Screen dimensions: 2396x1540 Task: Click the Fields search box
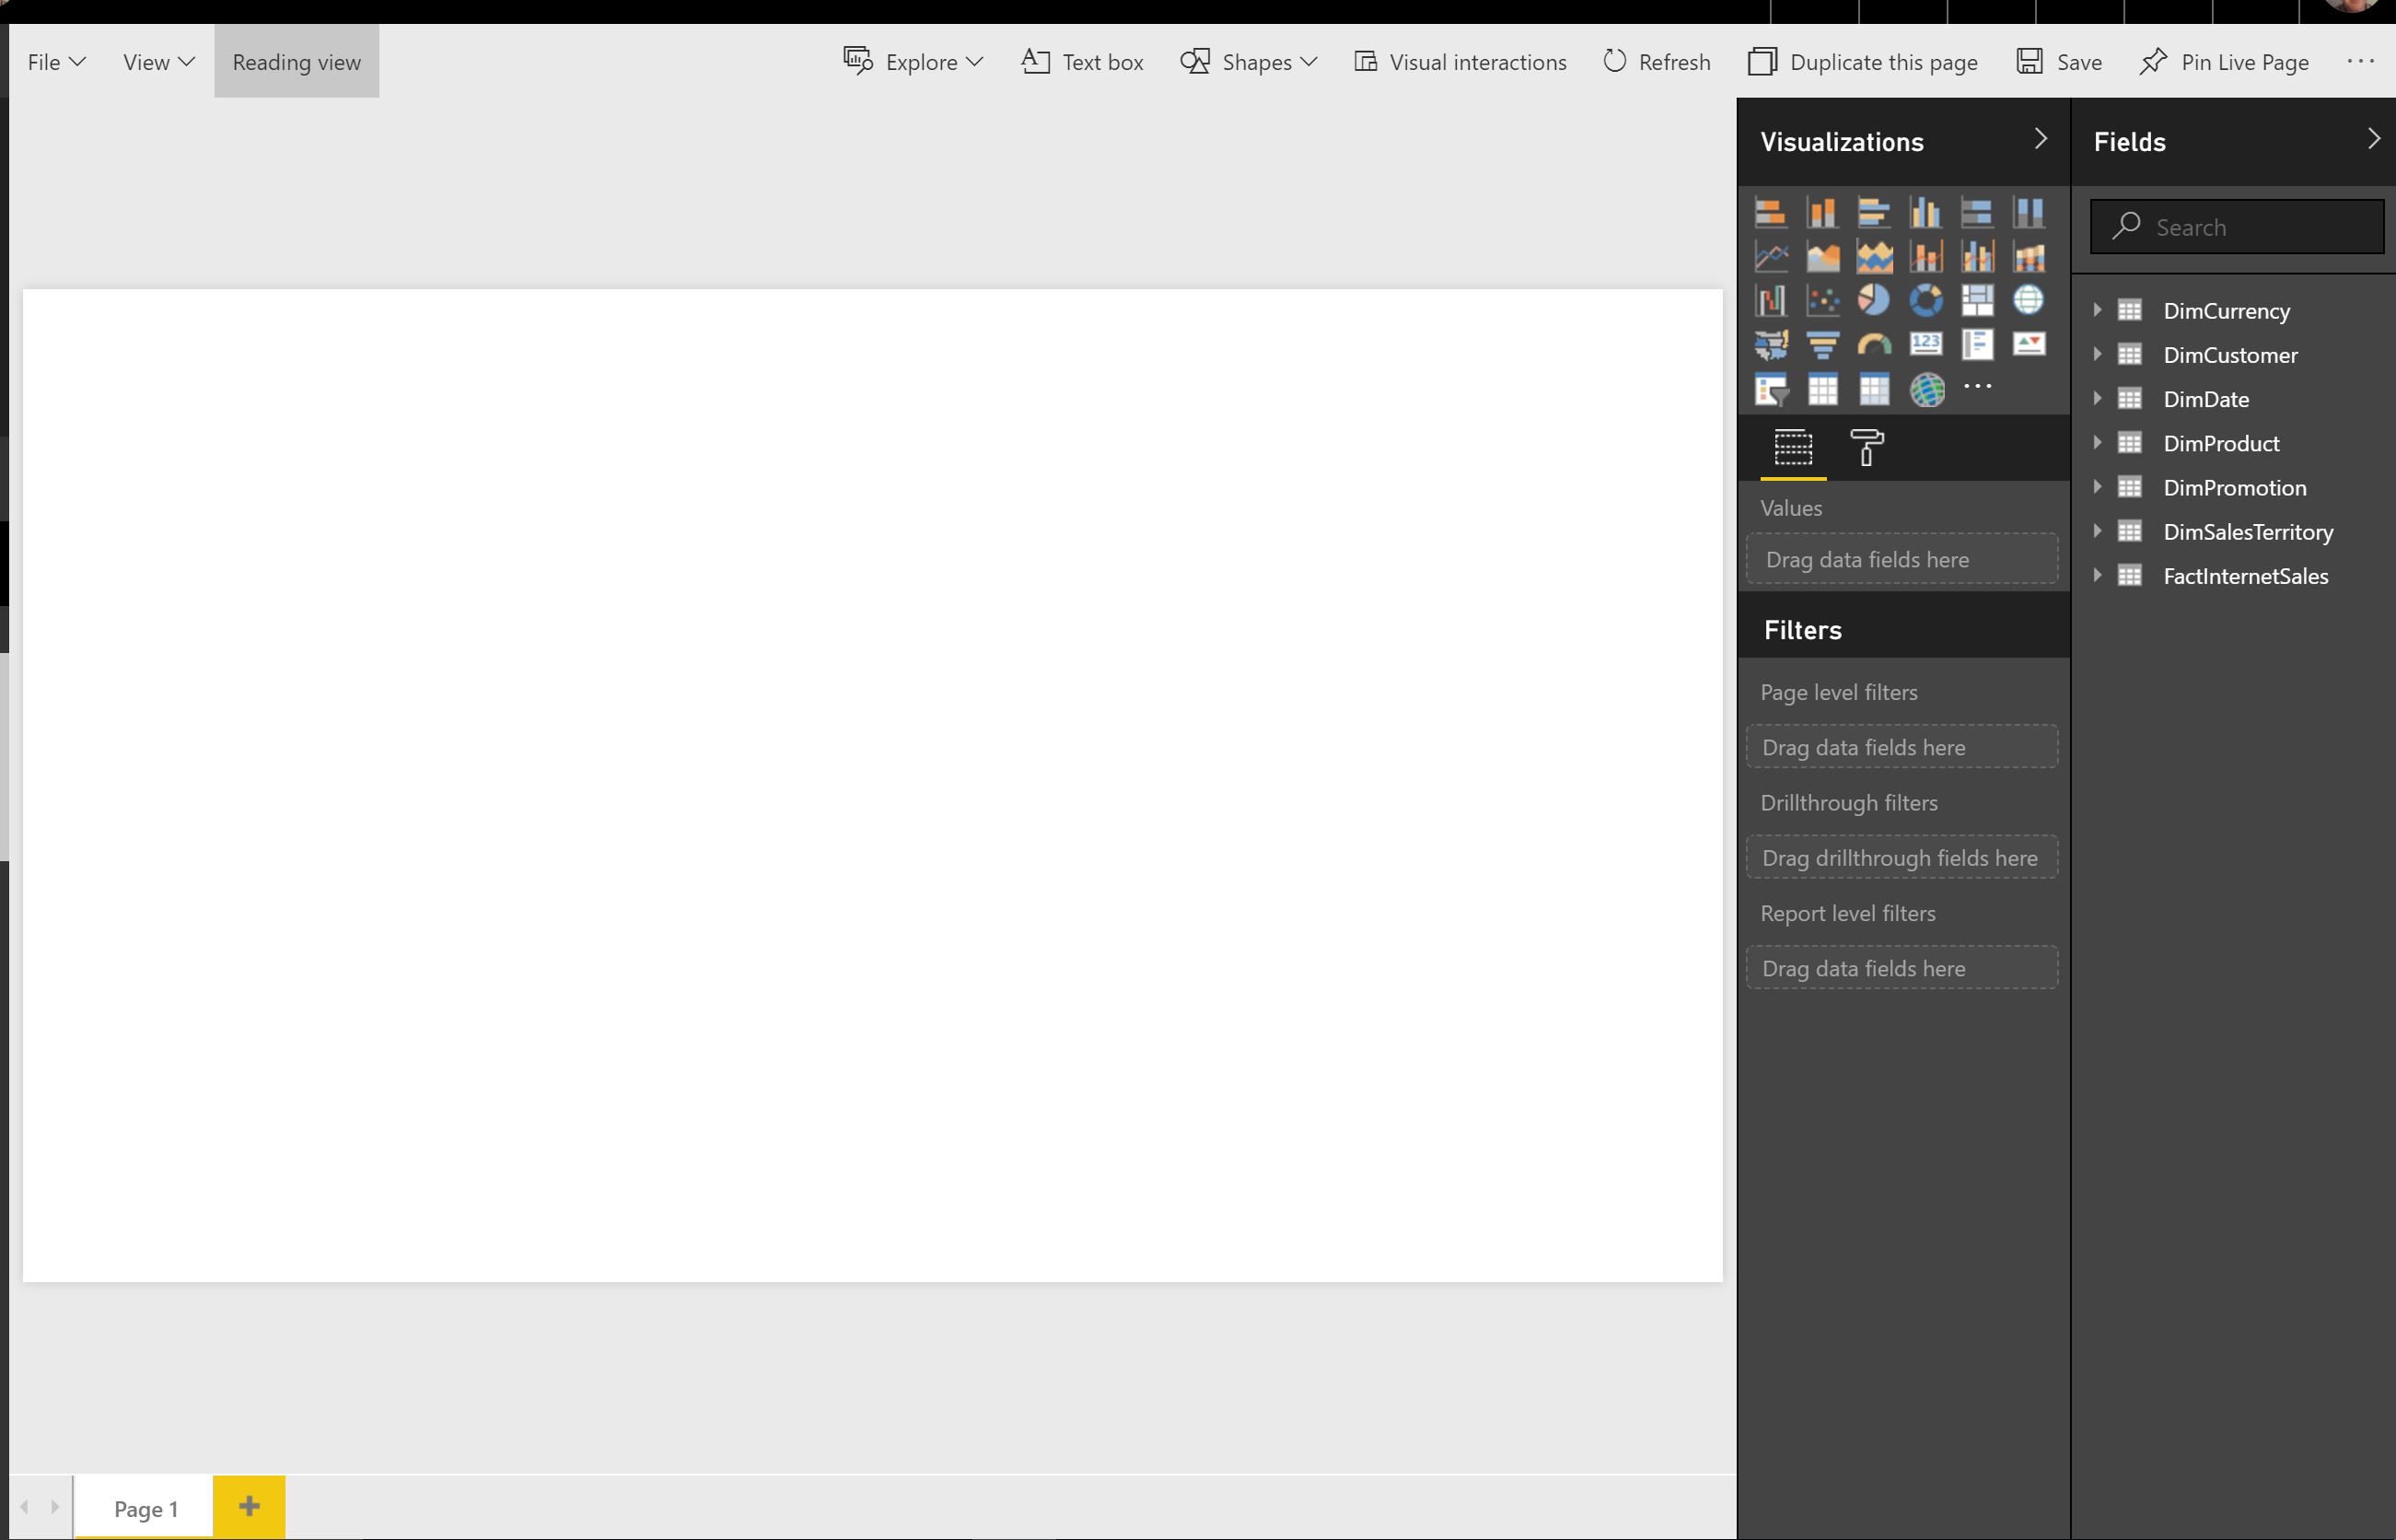tap(2237, 227)
